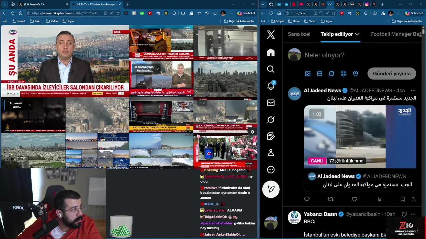Open the Lists icon in X sidebar

271,136
